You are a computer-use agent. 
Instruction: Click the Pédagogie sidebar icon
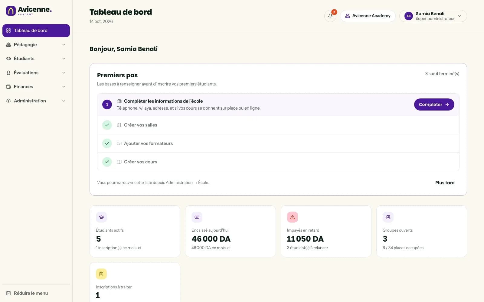coord(8,45)
